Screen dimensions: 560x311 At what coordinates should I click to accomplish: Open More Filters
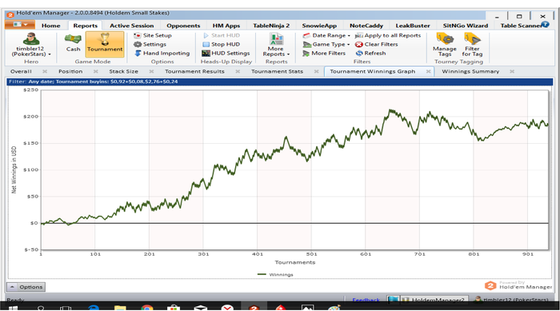pos(324,54)
